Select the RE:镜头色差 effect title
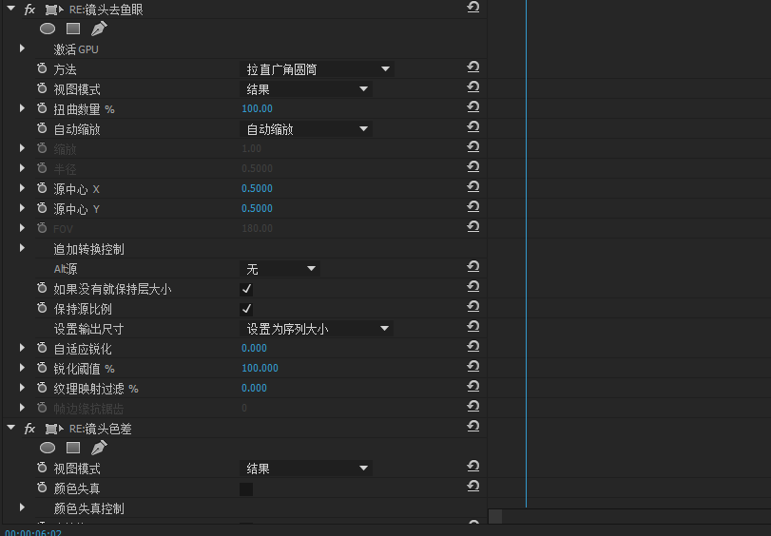The width and height of the screenshot is (771, 536). tap(101, 429)
